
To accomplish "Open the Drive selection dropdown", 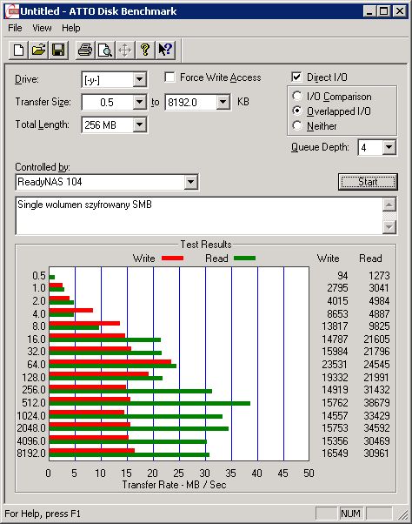I will pyautogui.click(x=139, y=80).
